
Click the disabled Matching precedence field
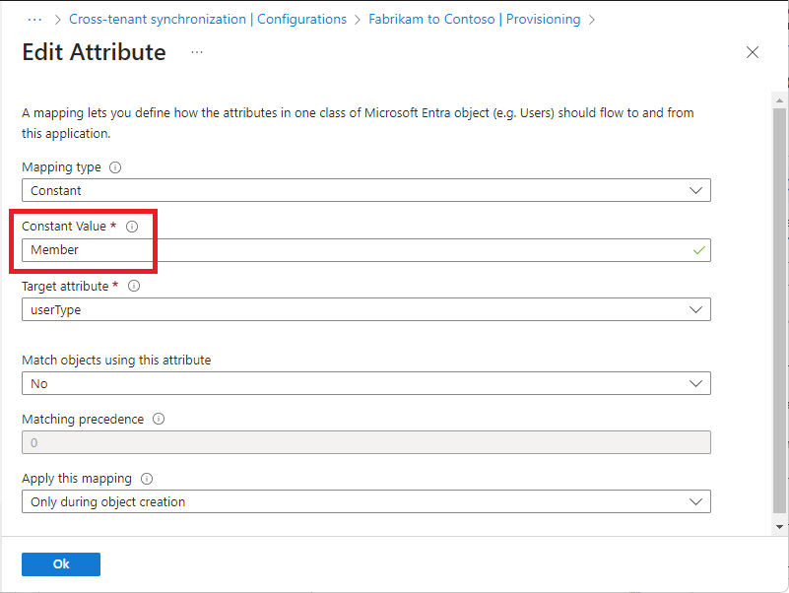click(x=365, y=442)
